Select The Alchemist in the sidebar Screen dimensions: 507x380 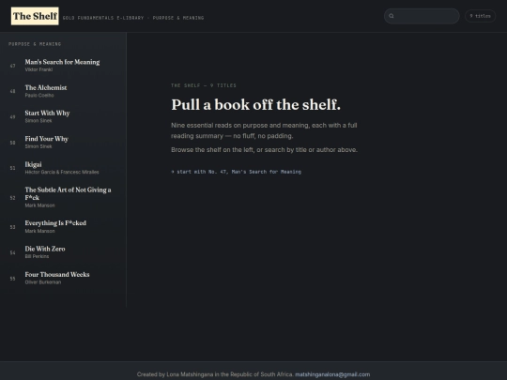[x=63, y=91]
